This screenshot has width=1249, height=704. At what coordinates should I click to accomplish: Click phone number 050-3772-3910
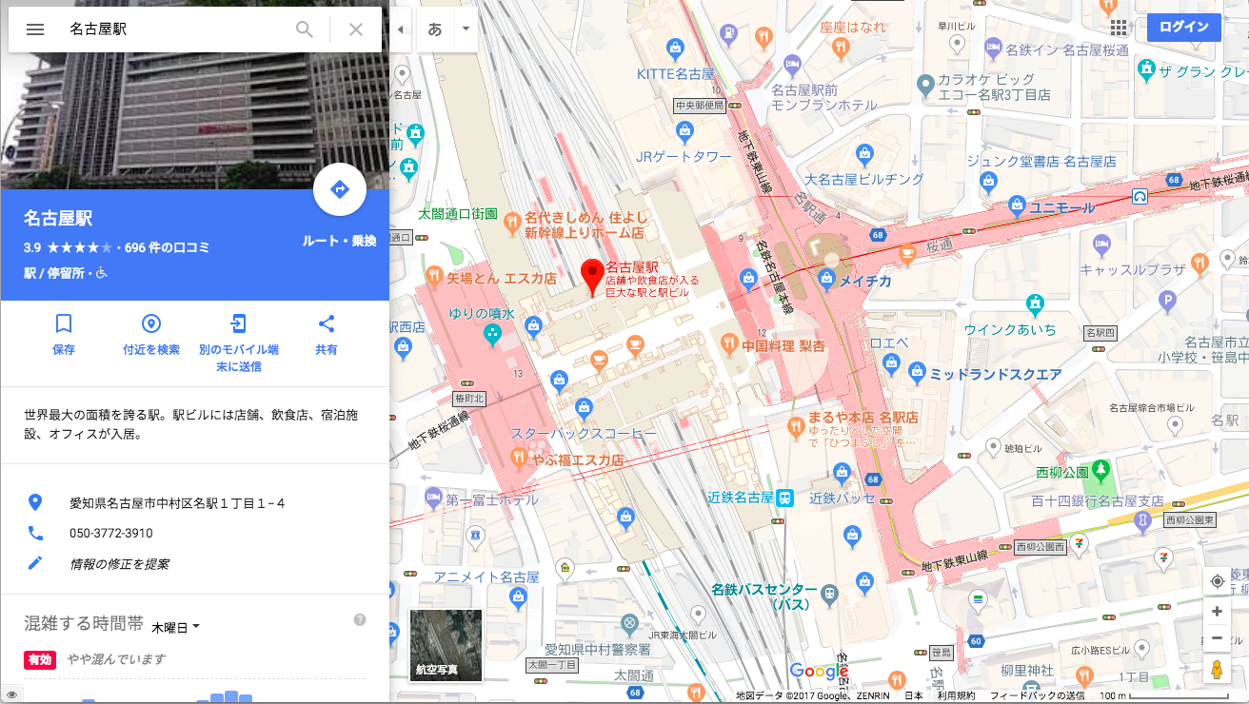(110, 534)
